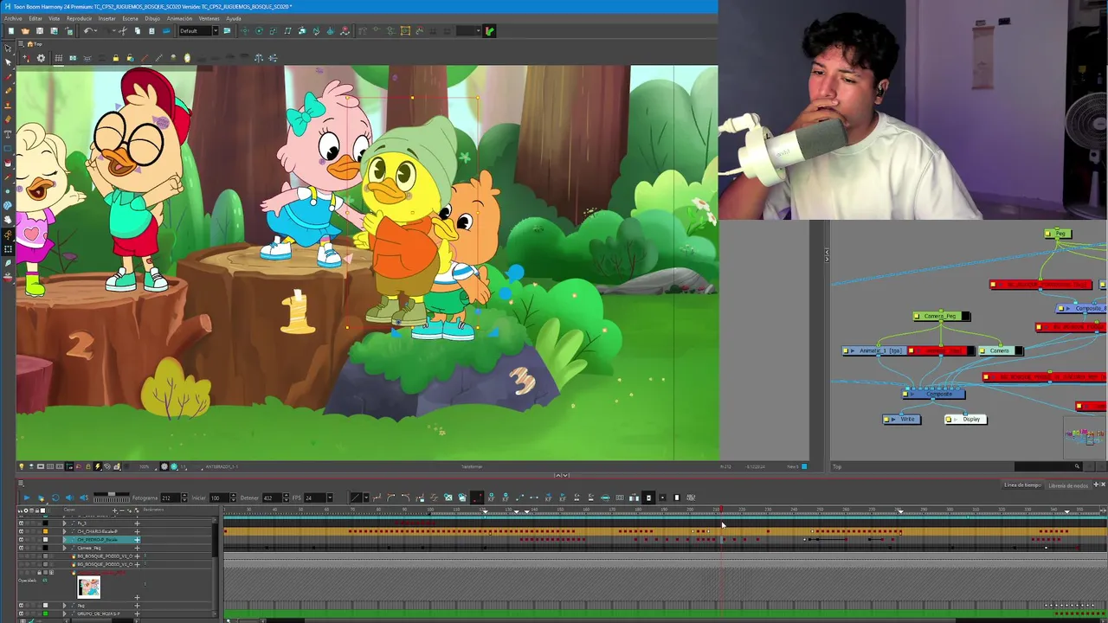Click the New scene icon in top toolbar
This screenshot has height=623, width=1108.
(x=11, y=31)
